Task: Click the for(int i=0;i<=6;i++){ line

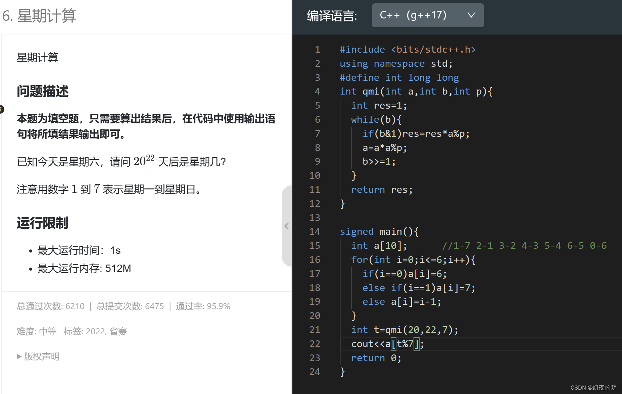Action: click(413, 260)
